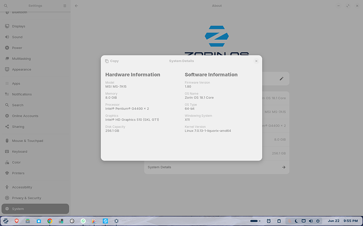The height and width of the screenshot is (226, 363).
Task: Open the Settings hamburger menu
Action: click(x=65, y=6)
